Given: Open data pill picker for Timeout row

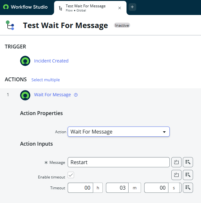Looking at the screenshot, I should point(188,188).
